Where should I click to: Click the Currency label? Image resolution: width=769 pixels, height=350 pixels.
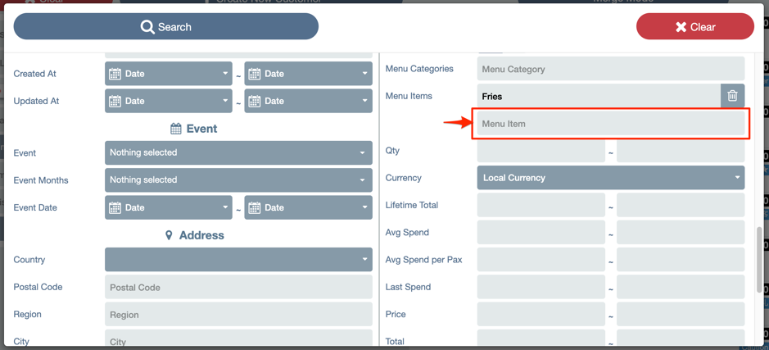[403, 178]
